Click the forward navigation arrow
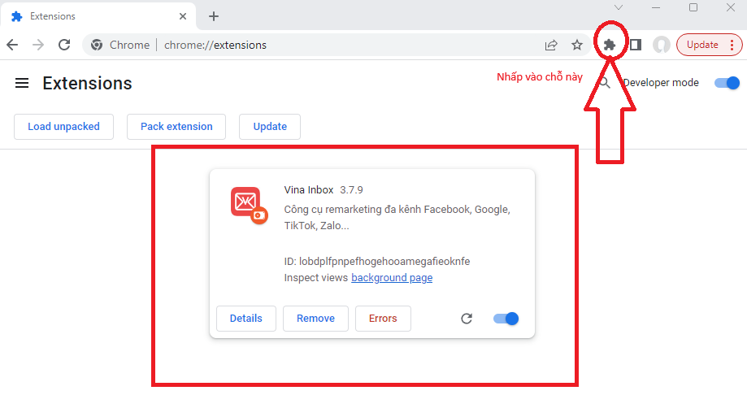Viewport: 747px width, 408px height. point(38,45)
